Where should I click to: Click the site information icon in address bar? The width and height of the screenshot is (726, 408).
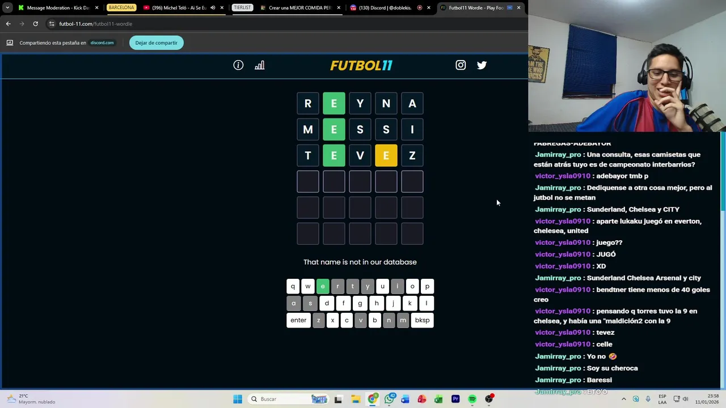click(x=52, y=24)
